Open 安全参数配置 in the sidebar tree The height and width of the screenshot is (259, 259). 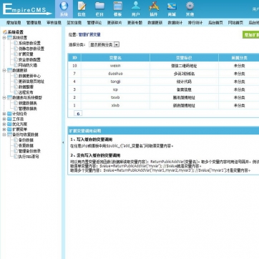(x=29, y=59)
